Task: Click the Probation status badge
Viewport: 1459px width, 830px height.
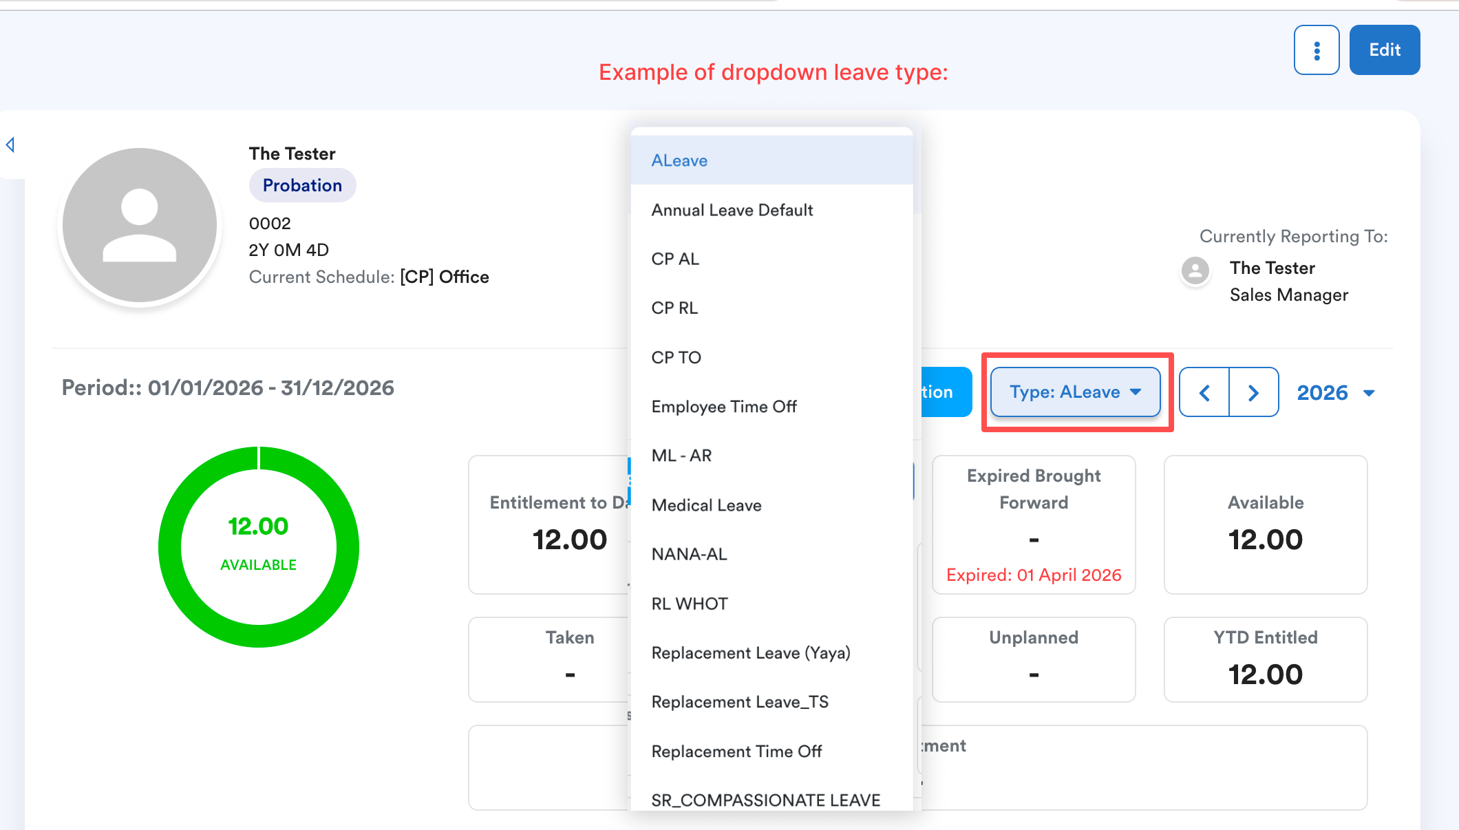Action: click(302, 185)
